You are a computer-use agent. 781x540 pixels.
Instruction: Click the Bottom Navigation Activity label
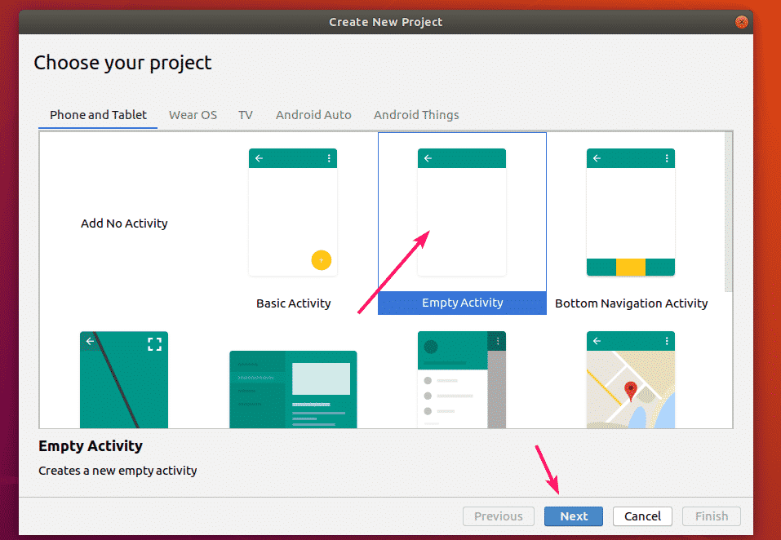pyautogui.click(x=631, y=303)
